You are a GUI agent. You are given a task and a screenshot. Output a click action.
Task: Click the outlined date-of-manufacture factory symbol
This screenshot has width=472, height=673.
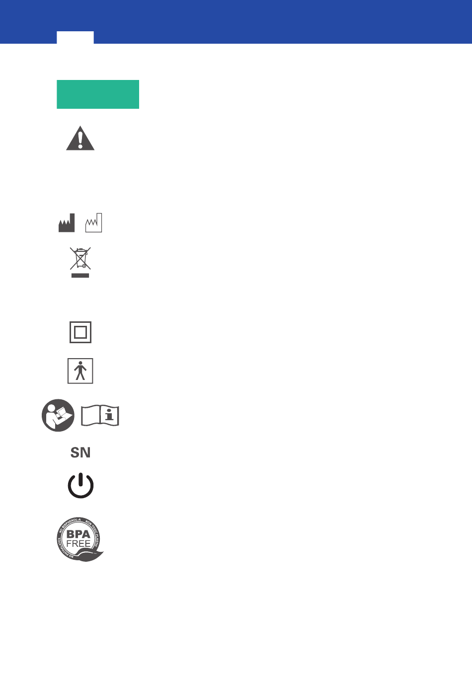click(x=93, y=223)
